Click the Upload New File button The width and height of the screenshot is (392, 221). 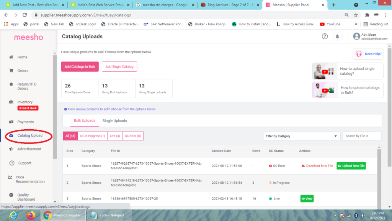(x=351, y=166)
